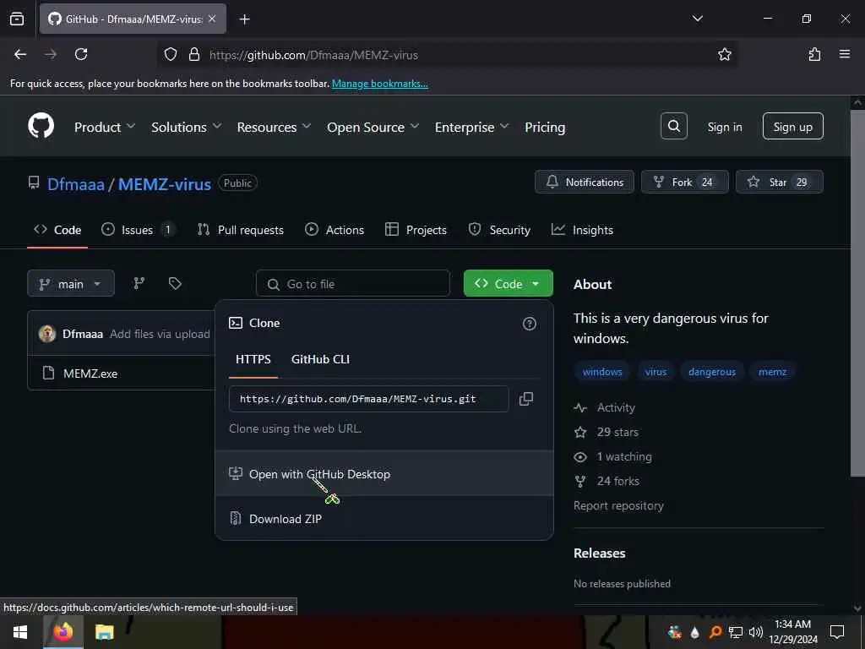
Task: Close the GitHub MEMZ-virus tab
Action: 212,19
